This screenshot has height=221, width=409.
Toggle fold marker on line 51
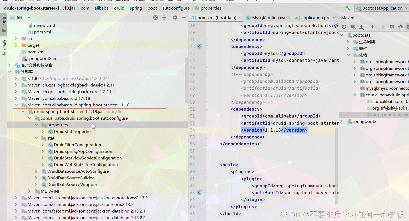pos(207,109)
